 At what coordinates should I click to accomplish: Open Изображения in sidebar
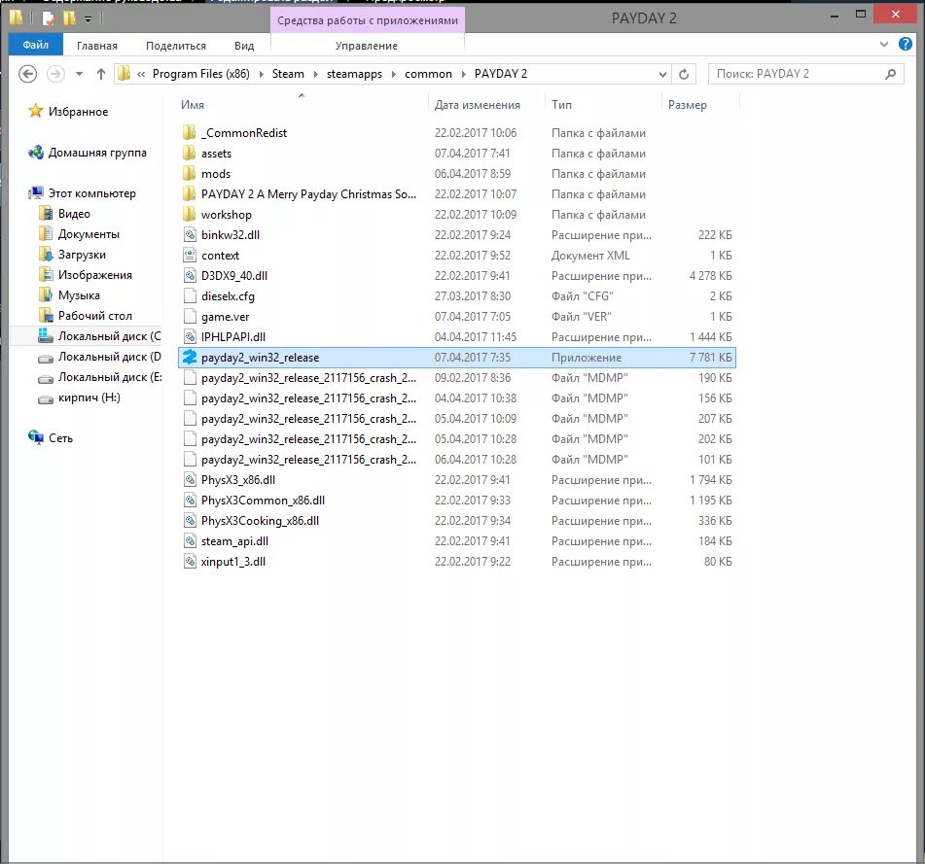tap(94, 275)
